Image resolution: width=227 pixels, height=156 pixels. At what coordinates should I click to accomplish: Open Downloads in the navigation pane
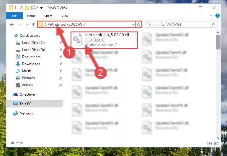(x=31, y=64)
